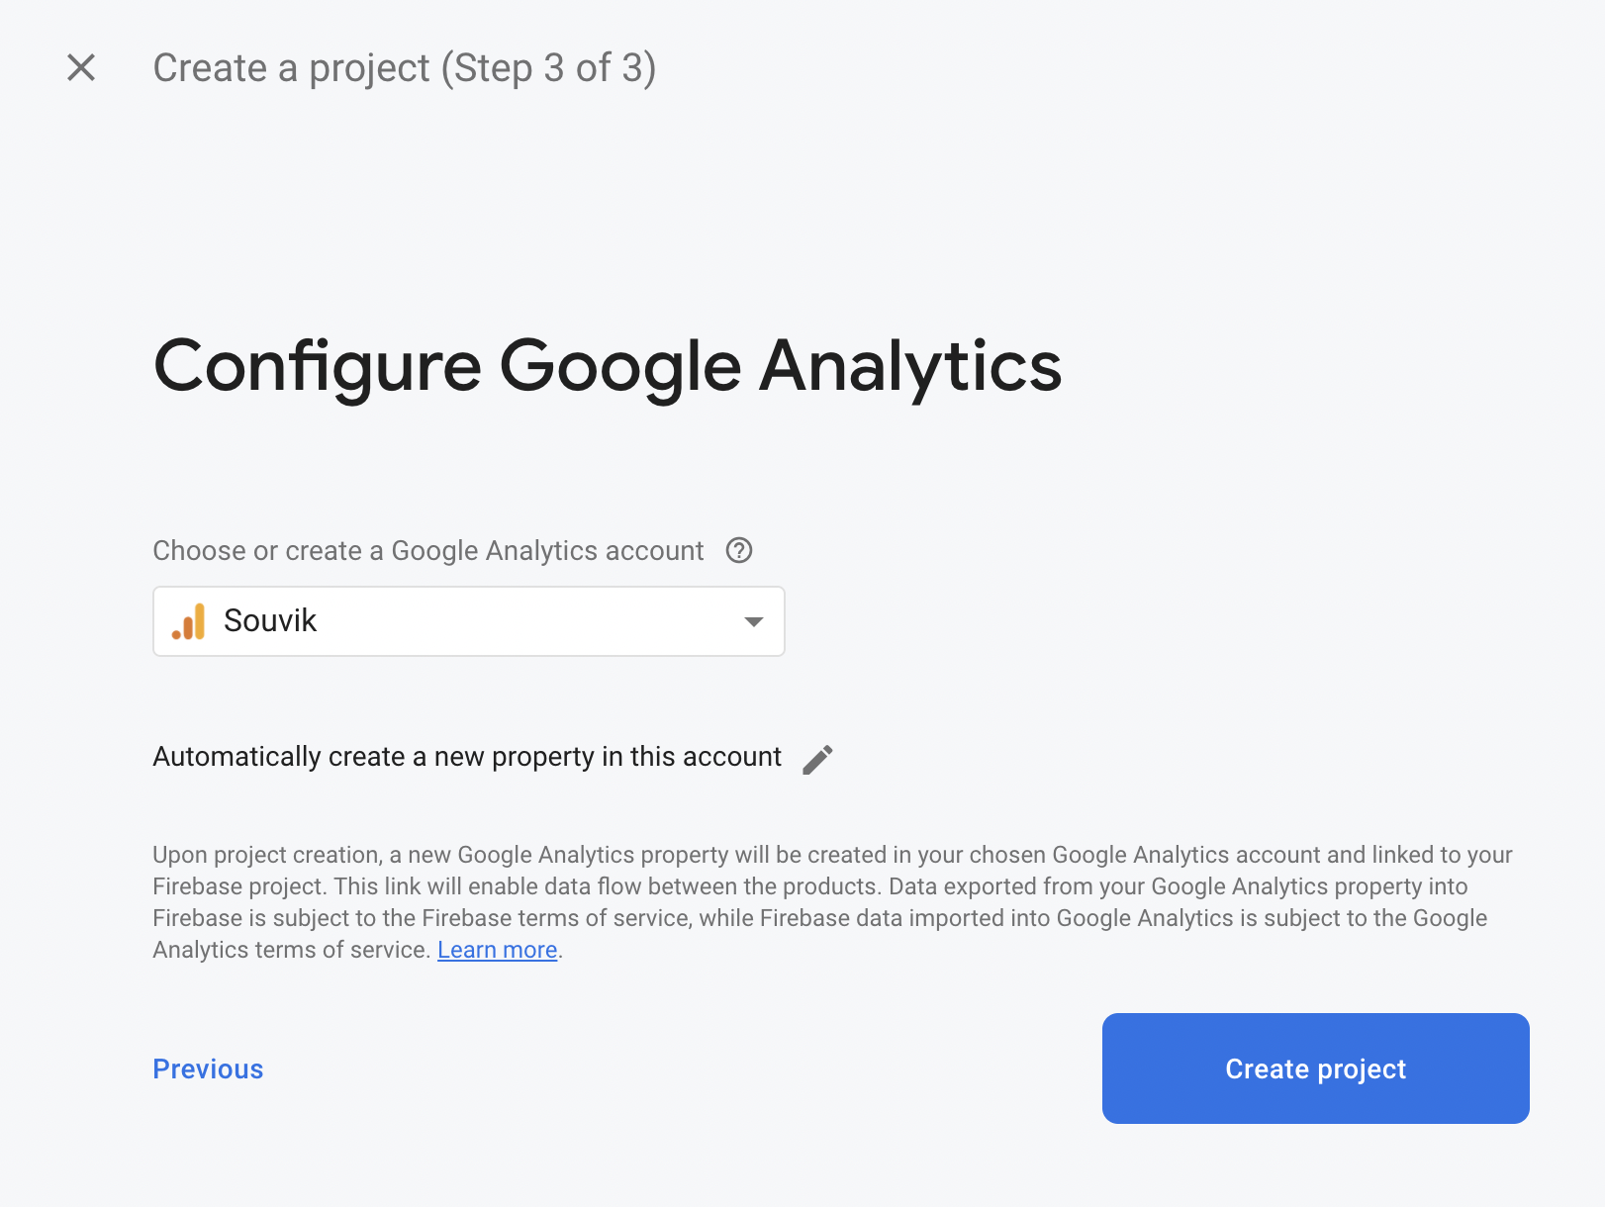Viewport: 1605px width, 1207px height.
Task: Click "Analytics terms of service" description text
Action: click(291, 950)
